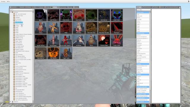Open the Drawing menu in top bar
The width and height of the screenshot is (190, 107).
pos(3,1)
